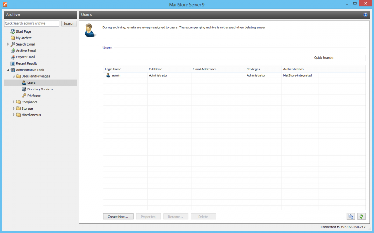This screenshot has height=233, width=374.
Task: Click the Search button in Archive panel
Action: coord(69,23)
